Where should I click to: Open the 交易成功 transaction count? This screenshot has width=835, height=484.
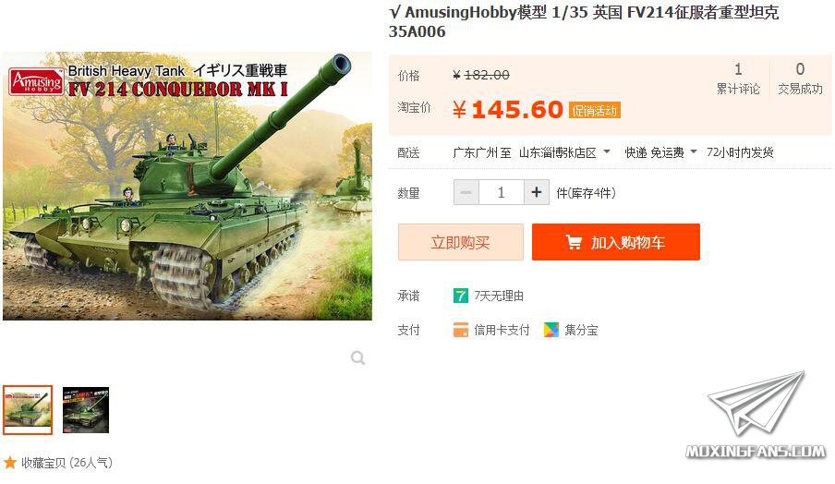point(800,79)
